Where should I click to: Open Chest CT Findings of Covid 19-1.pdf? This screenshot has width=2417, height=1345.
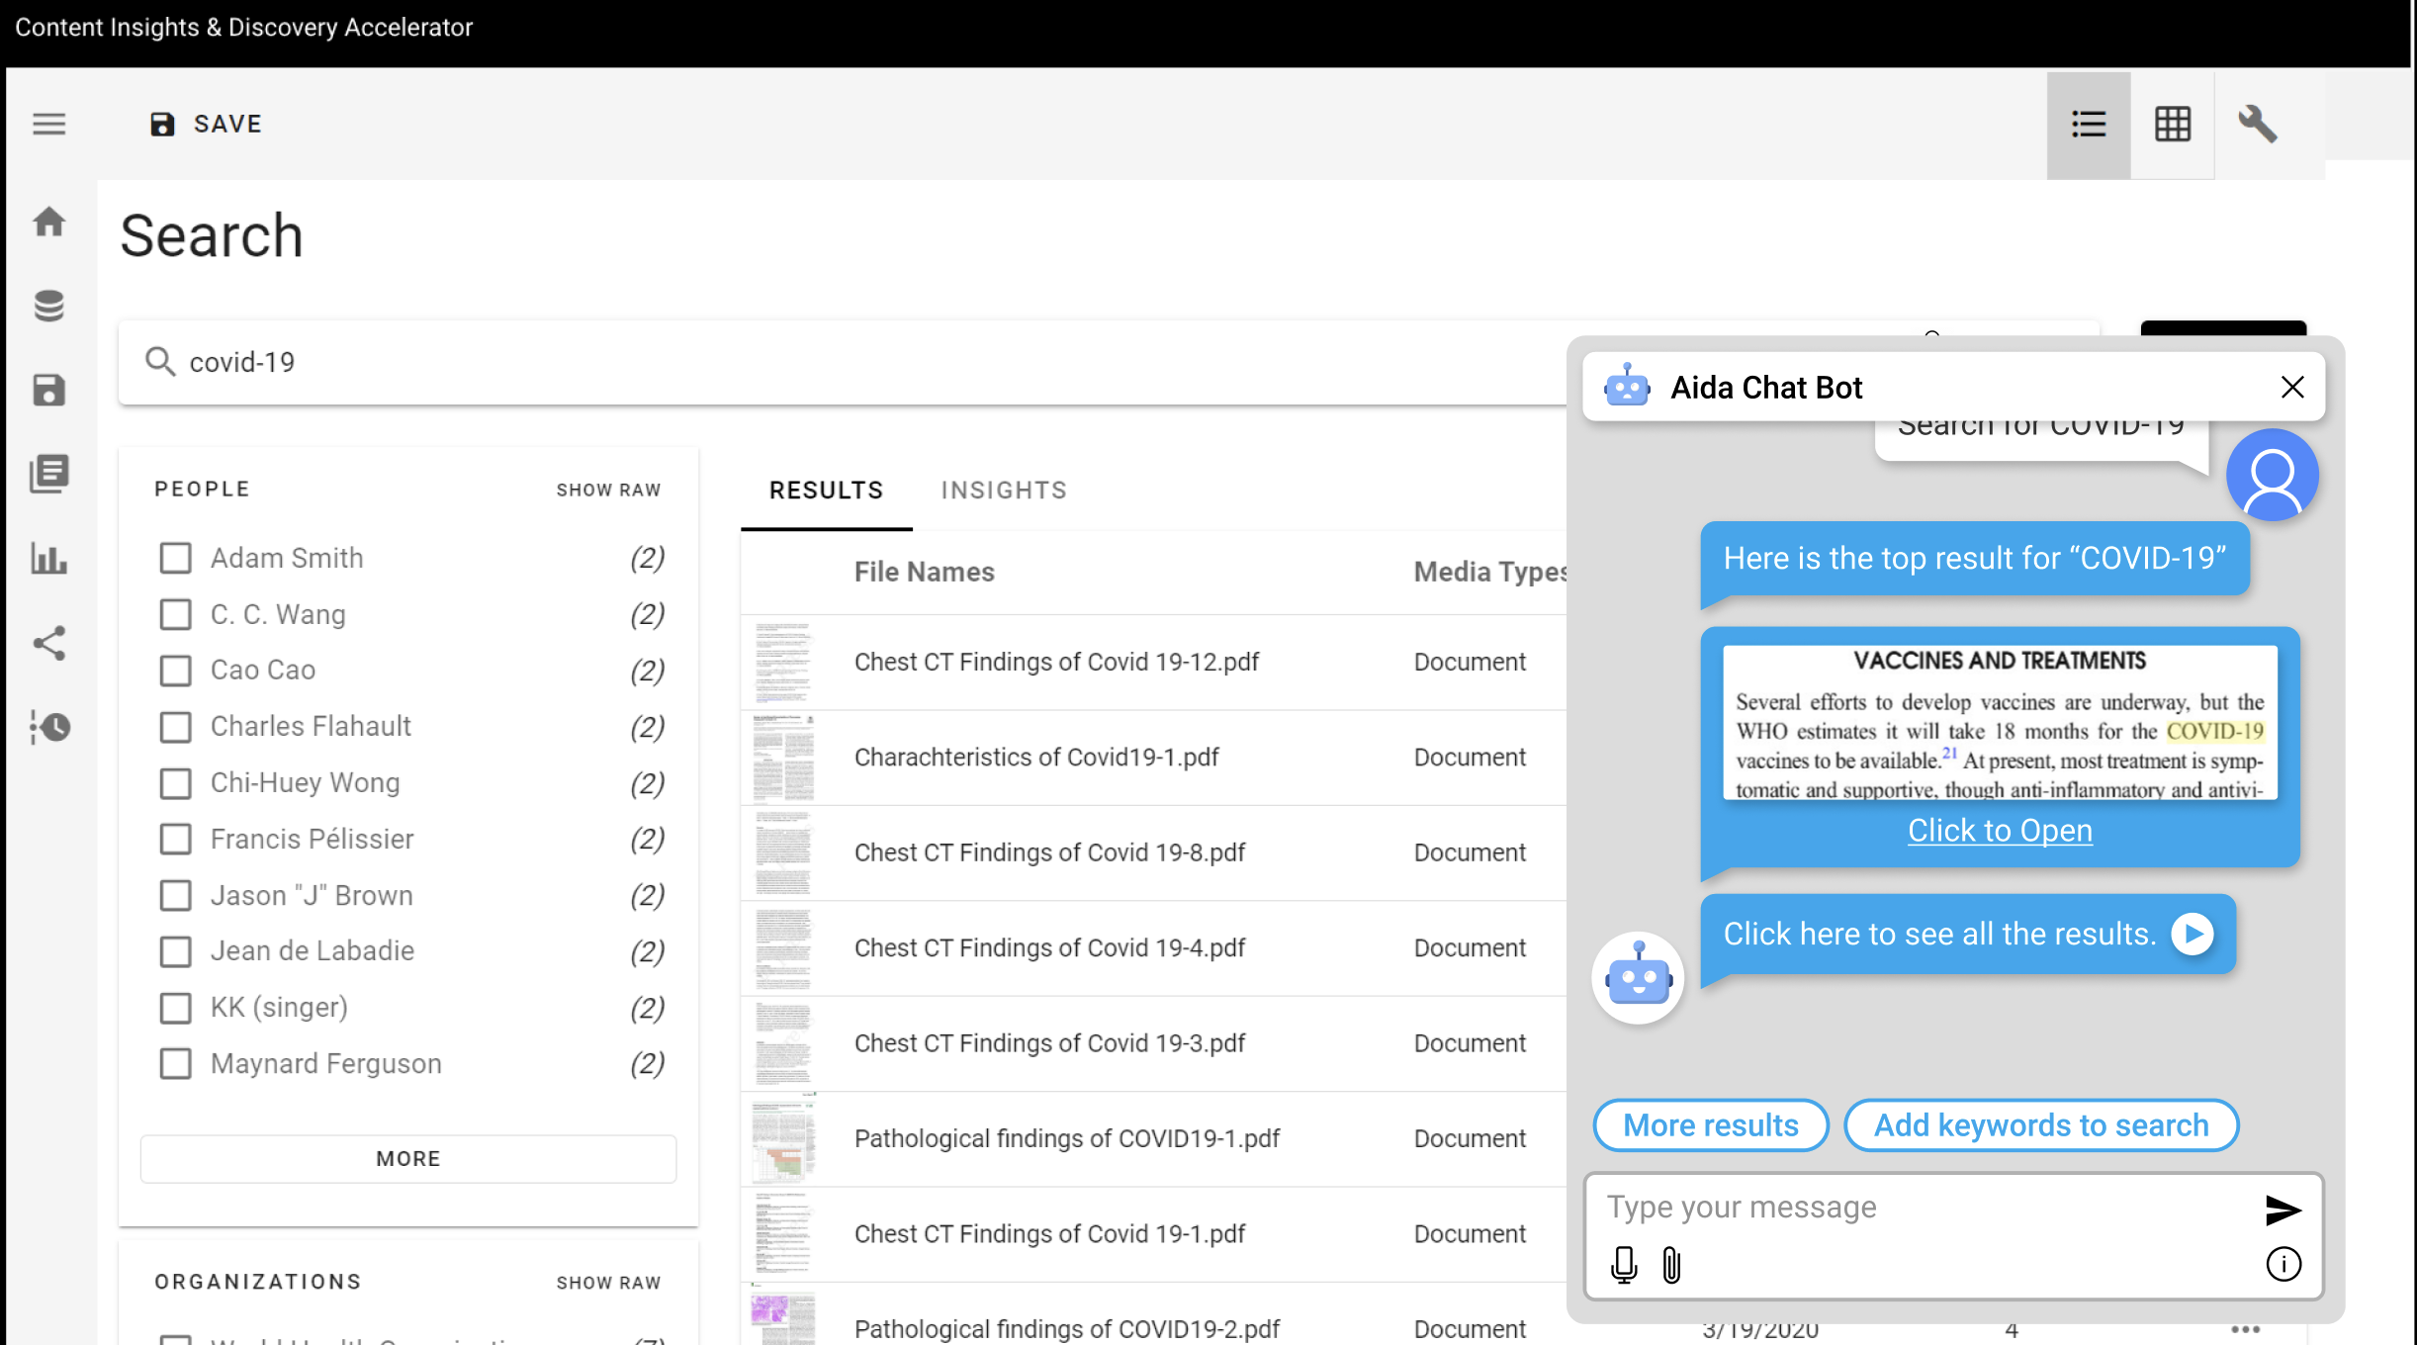(x=1049, y=1234)
